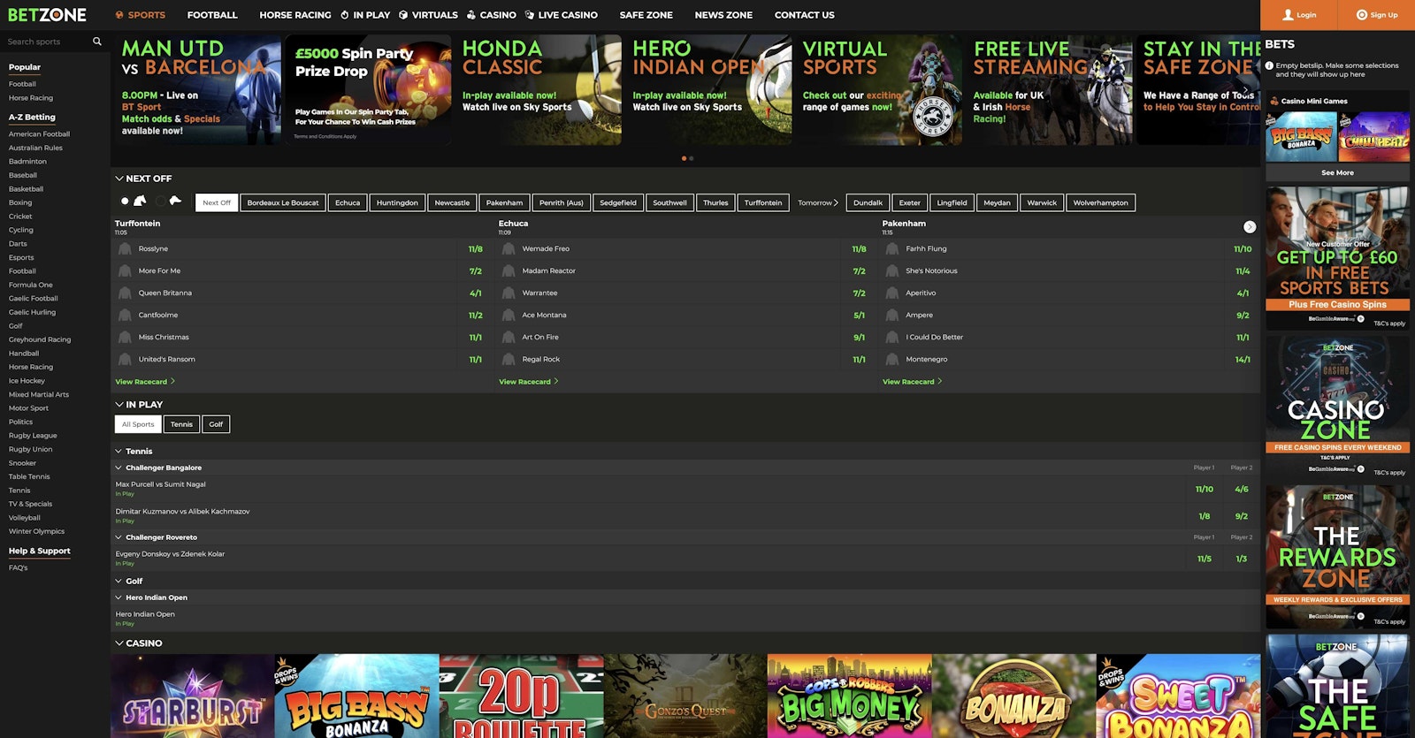Image resolution: width=1415 pixels, height=738 pixels.
Task: Select the greyhound racing radio button
Action: (x=160, y=202)
